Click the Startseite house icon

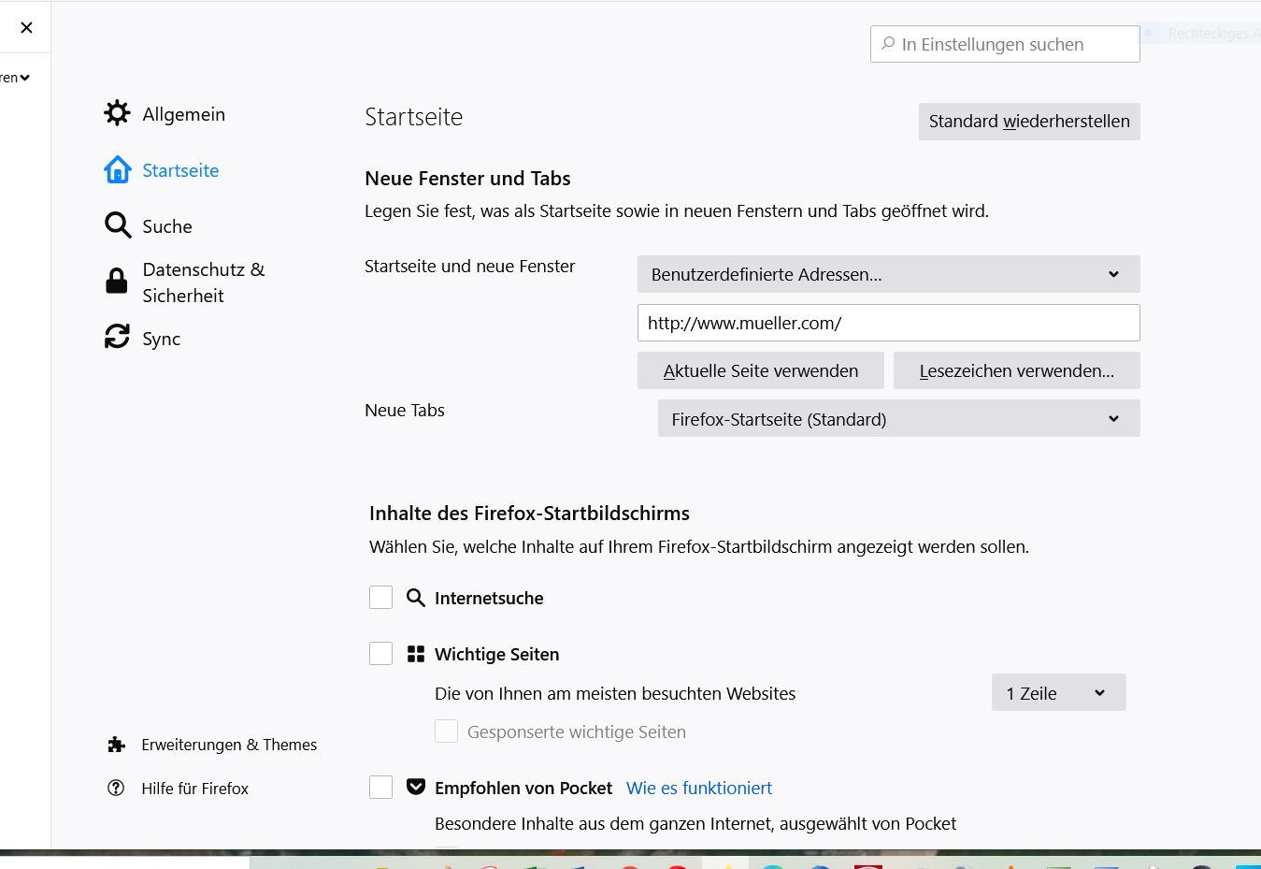118,169
